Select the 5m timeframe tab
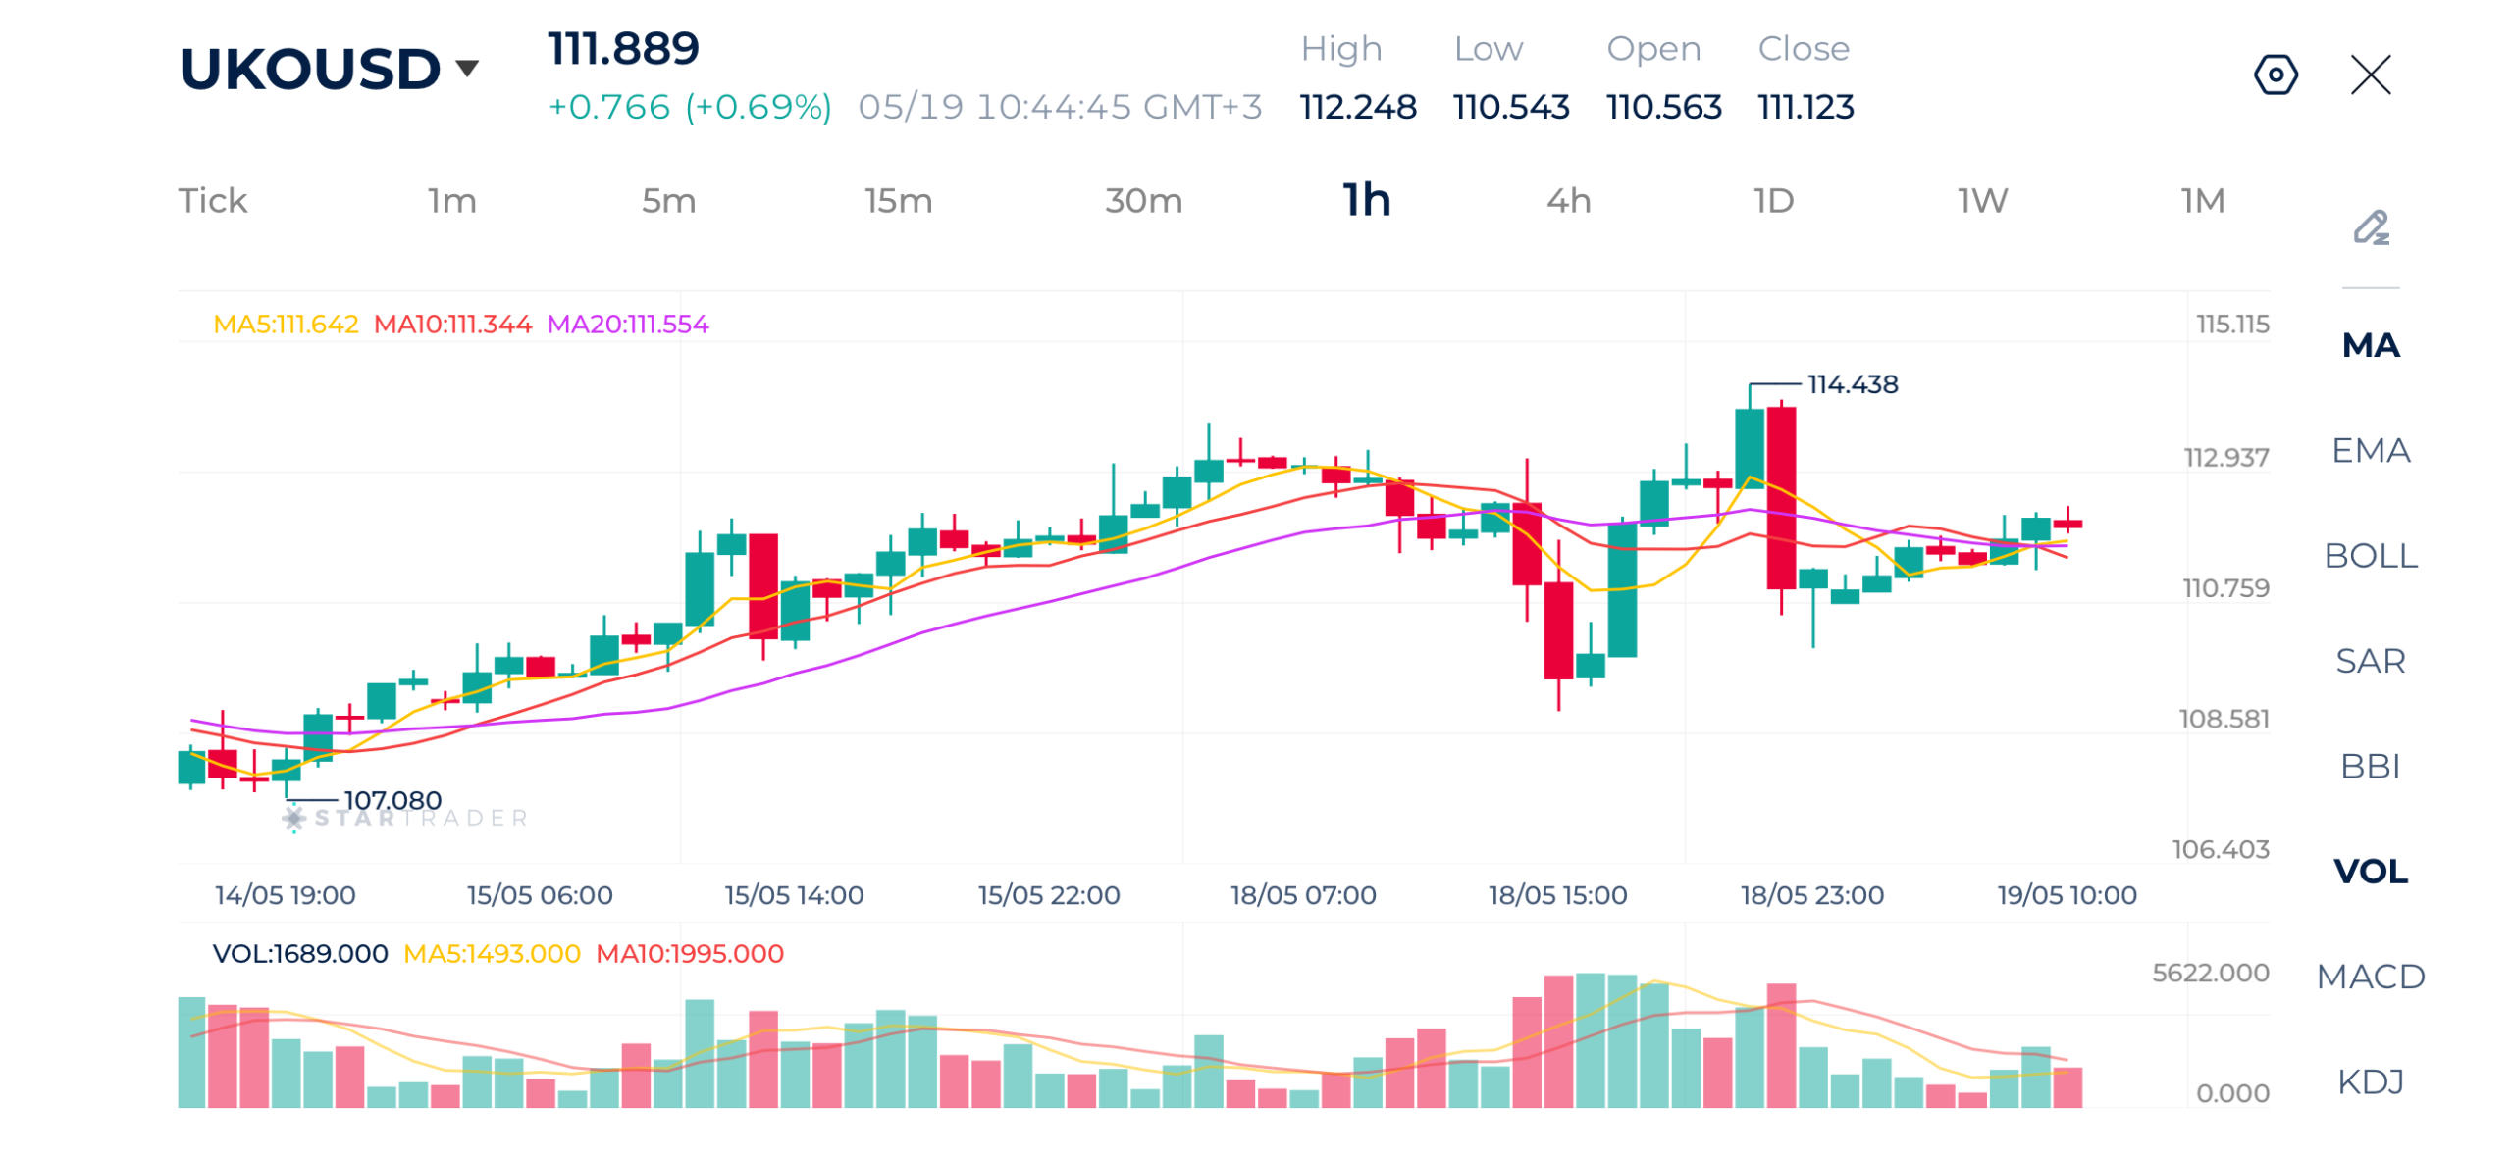This screenshot has width=2512, height=1154. tap(668, 200)
